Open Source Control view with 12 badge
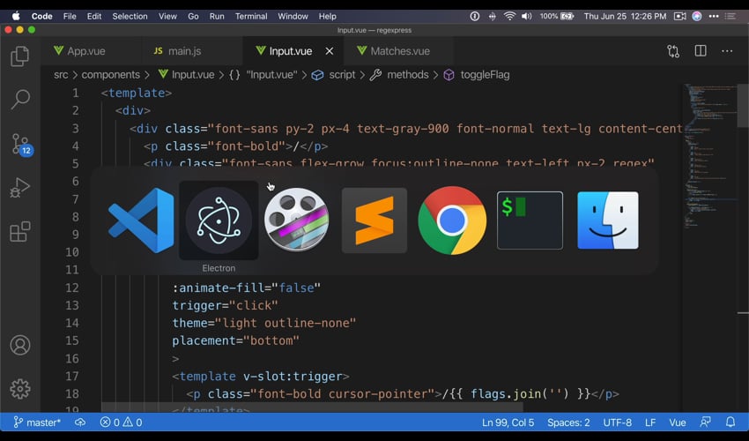The image size is (749, 441). (21, 144)
